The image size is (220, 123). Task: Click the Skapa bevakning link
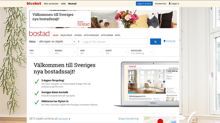coord(128,119)
